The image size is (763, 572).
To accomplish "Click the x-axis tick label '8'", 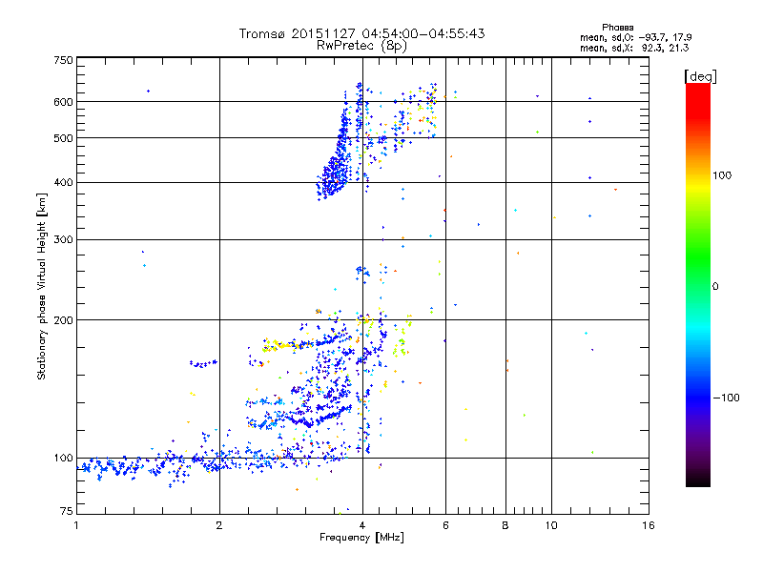I will [x=505, y=525].
